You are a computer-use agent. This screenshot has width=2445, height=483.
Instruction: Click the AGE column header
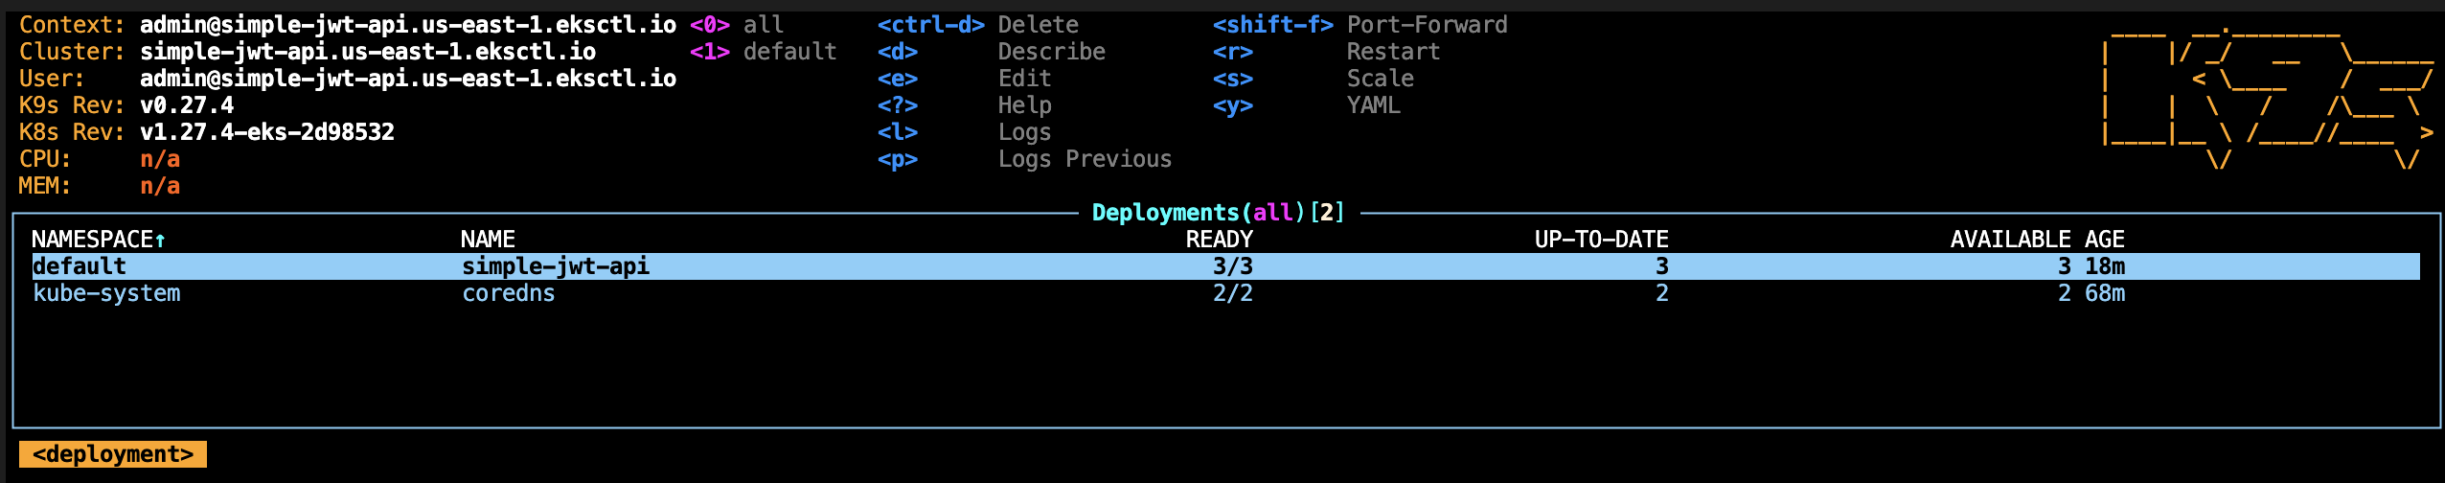[x=2104, y=240]
